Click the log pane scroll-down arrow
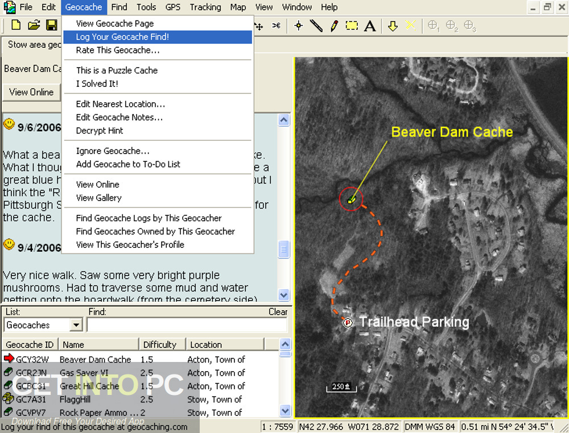Image resolution: width=569 pixels, height=433 pixels. click(284, 294)
